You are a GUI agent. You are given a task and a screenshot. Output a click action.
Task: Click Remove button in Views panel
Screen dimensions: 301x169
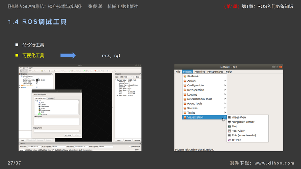click(128, 140)
